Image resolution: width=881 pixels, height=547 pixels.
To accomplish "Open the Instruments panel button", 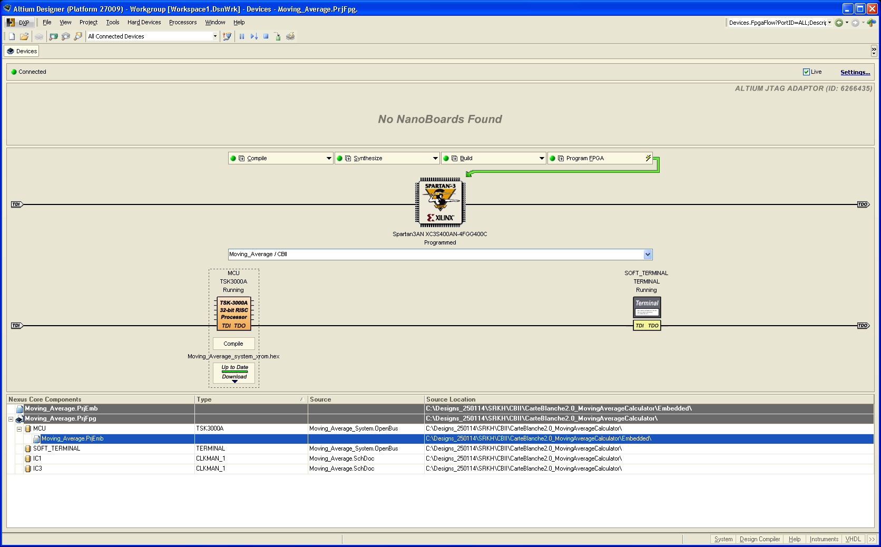I will pos(824,539).
